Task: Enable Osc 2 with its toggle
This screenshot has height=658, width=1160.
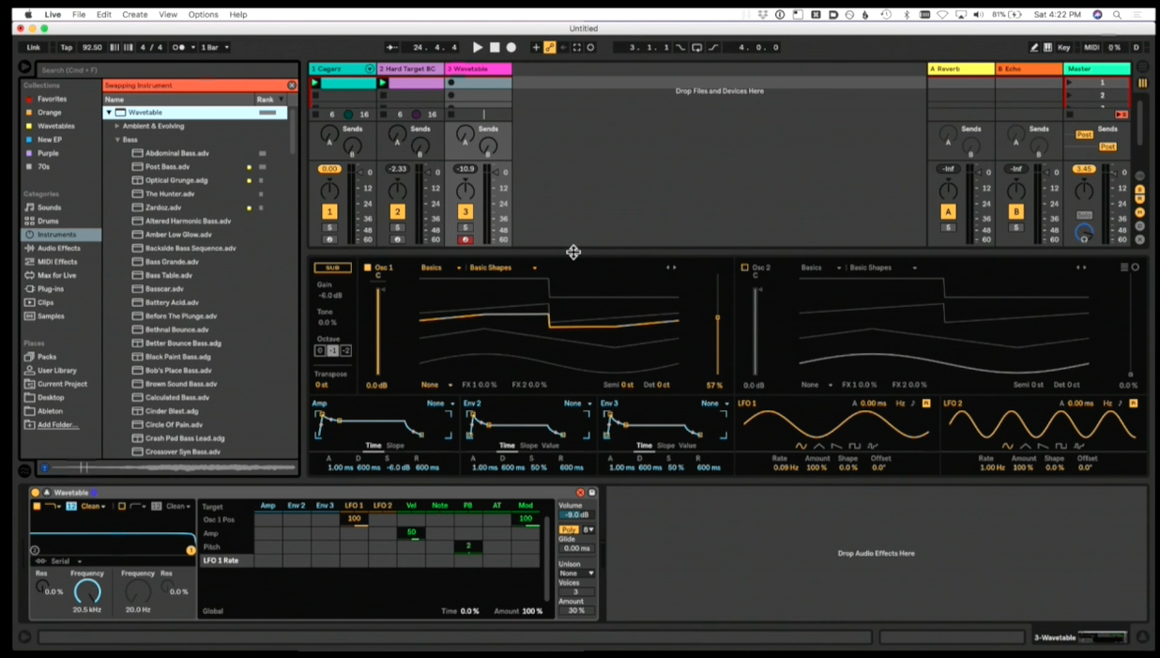Action: click(745, 268)
